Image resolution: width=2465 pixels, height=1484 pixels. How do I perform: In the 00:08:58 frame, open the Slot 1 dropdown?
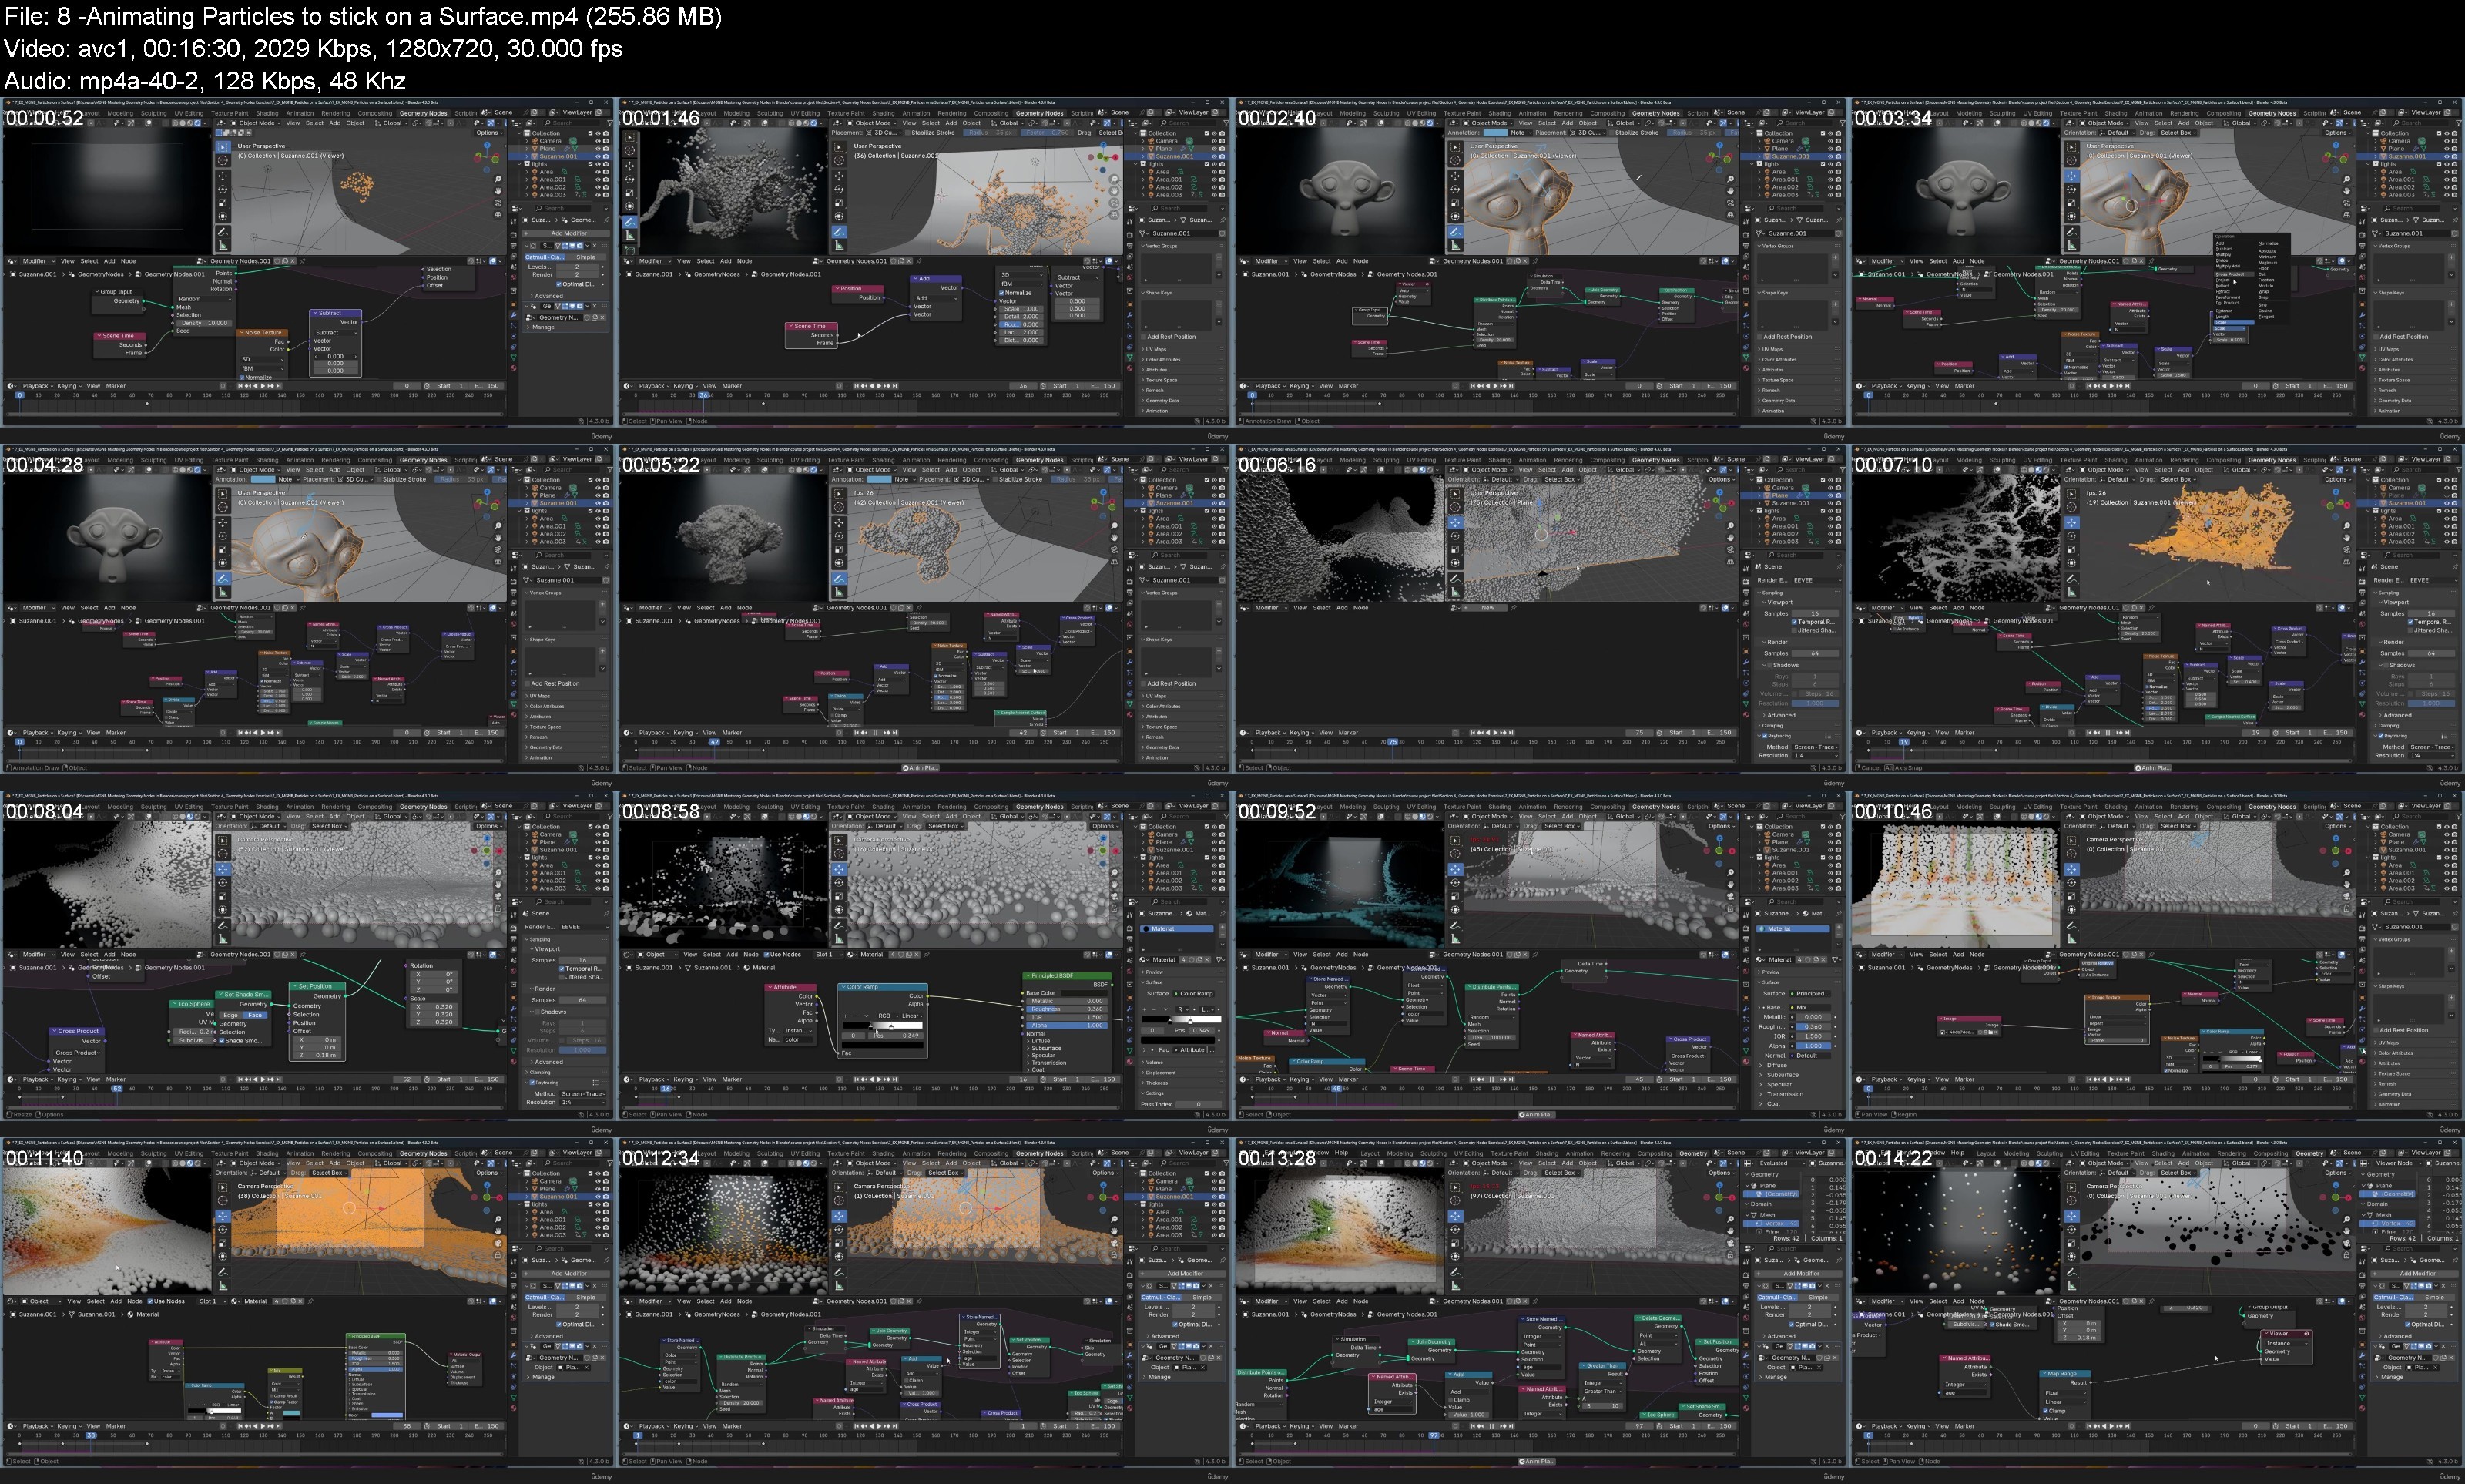pyautogui.click(x=830, y=955)
